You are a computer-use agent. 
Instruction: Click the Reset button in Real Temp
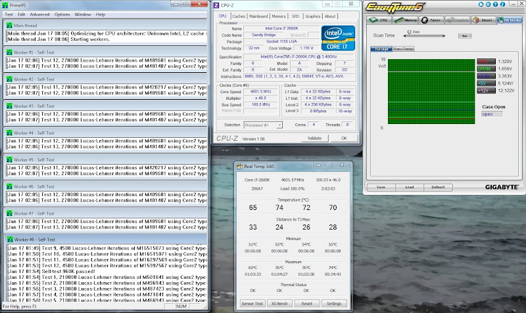coord(306,304)
